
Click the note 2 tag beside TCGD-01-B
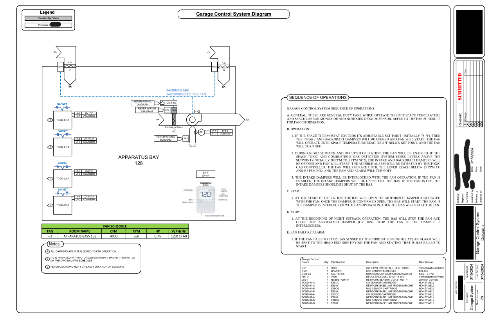[50, 147]
